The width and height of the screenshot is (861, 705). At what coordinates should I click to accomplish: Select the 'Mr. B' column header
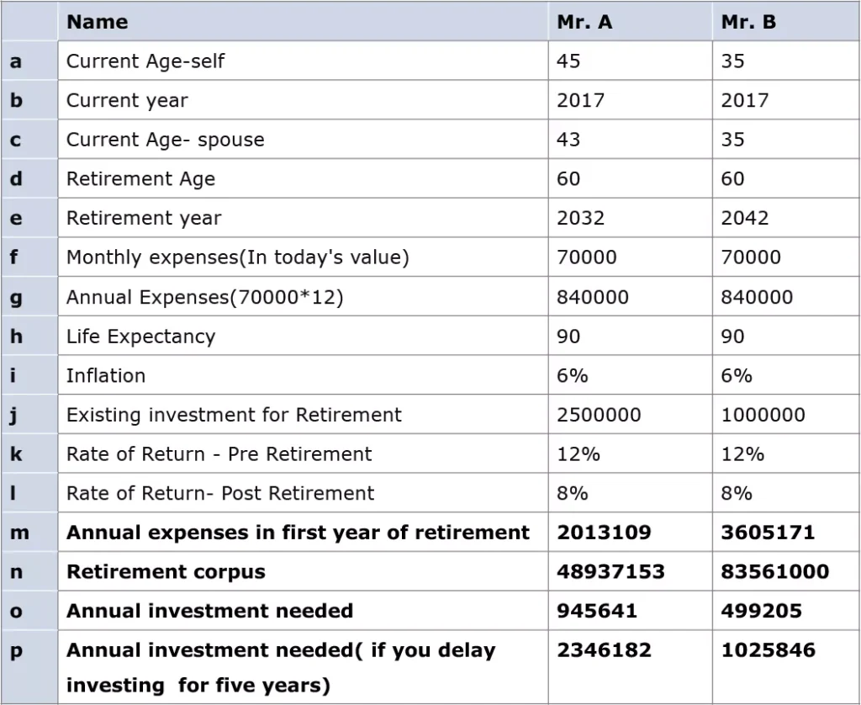[x=748, y=23]
